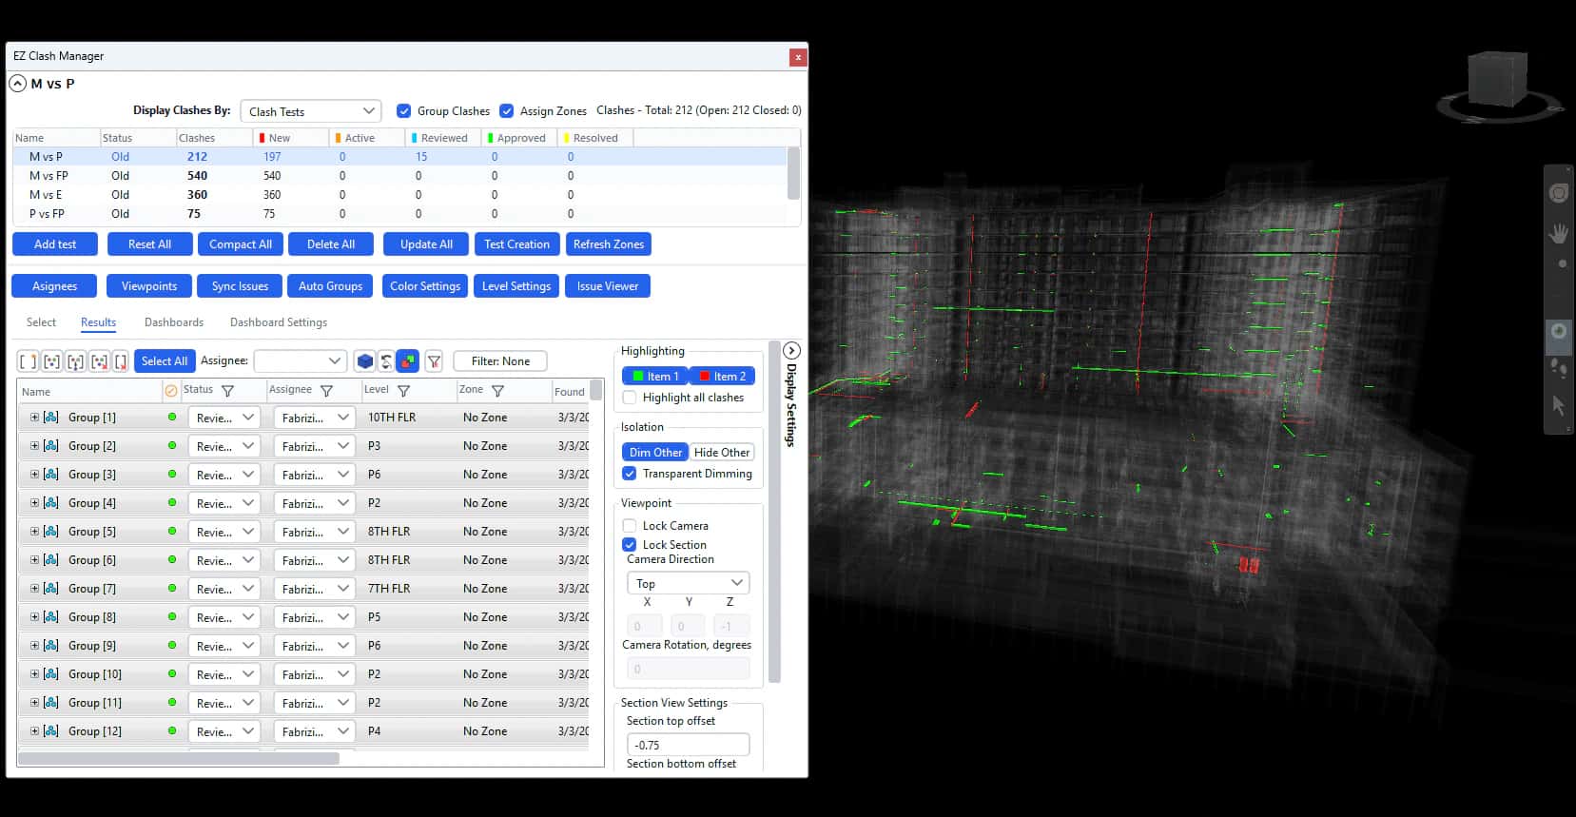Viewport: 1576px width, 817px height.
Task: Select the arrow Select tool in viewer
Action: 1558,406
